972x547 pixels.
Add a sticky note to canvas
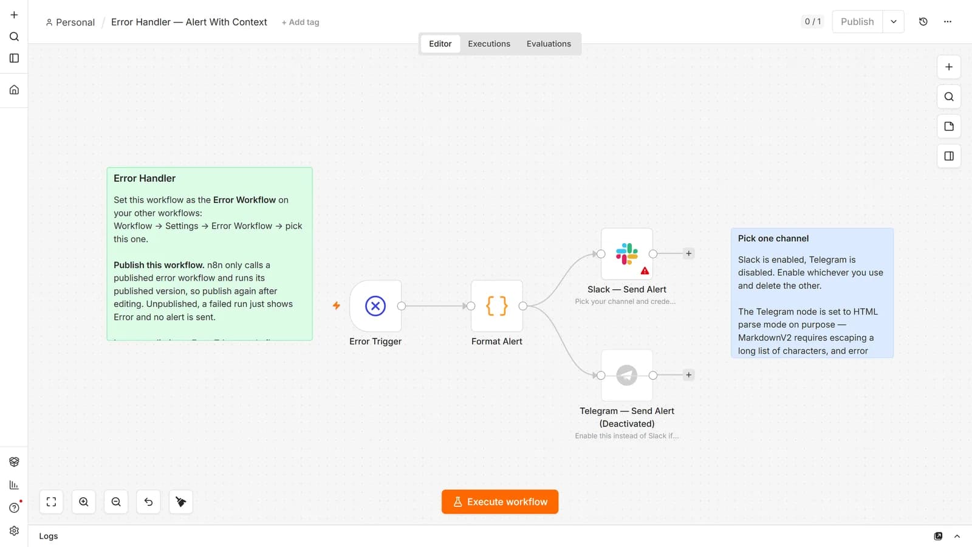pos(949,126)
